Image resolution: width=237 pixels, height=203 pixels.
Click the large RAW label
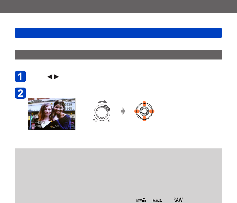click(x=178, y=200)
